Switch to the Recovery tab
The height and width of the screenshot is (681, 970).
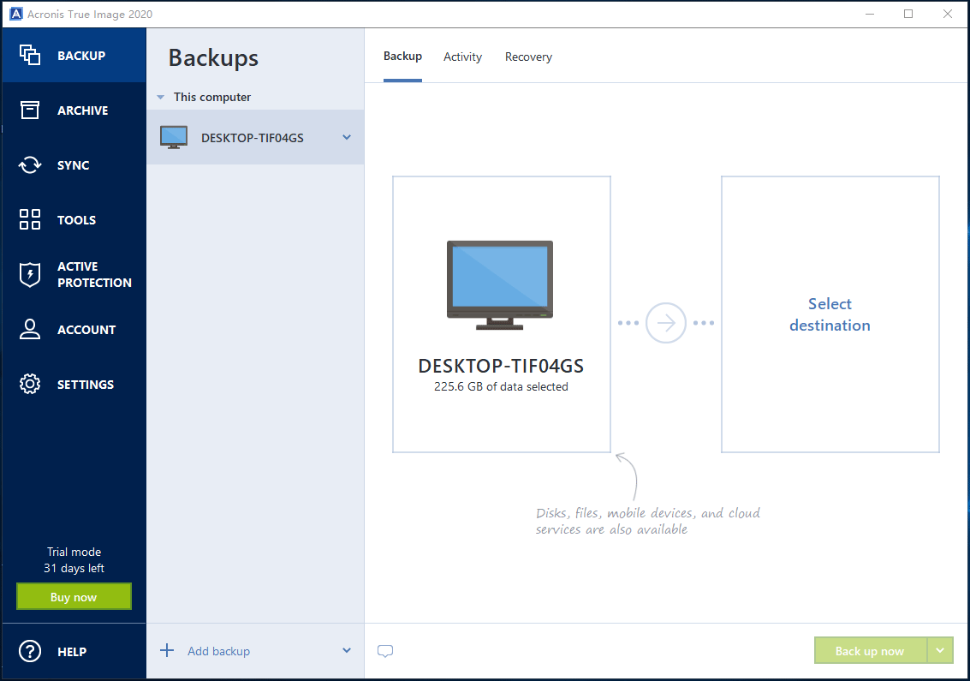tap(528, 57)
